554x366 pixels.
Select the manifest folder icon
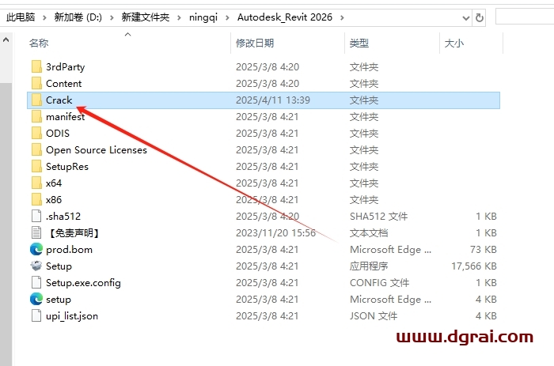36,116
